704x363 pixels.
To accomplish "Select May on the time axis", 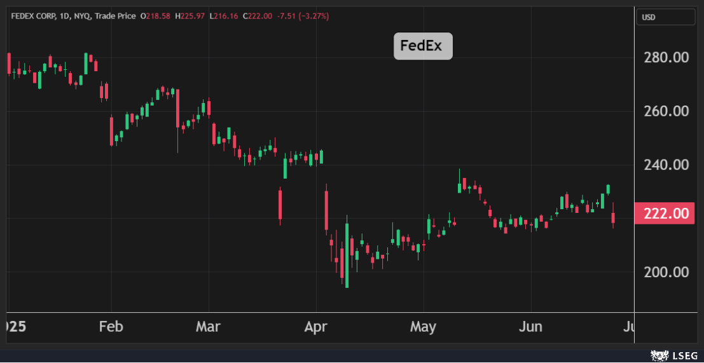I will point(423,327).
